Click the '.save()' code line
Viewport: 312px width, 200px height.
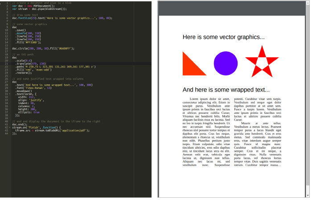point(21,30)
